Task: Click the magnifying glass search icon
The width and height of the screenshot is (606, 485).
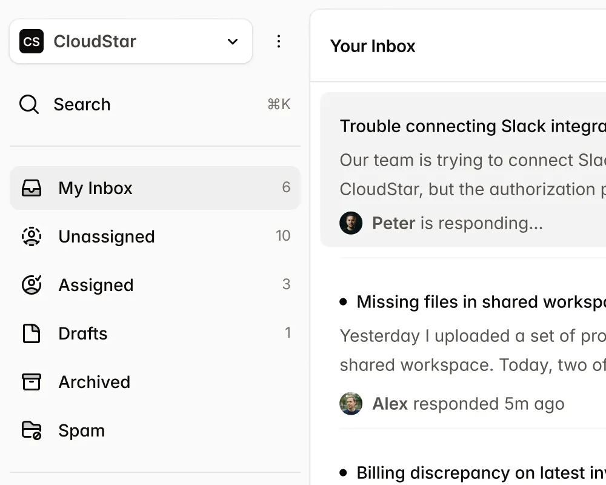Action: point(29,104)
